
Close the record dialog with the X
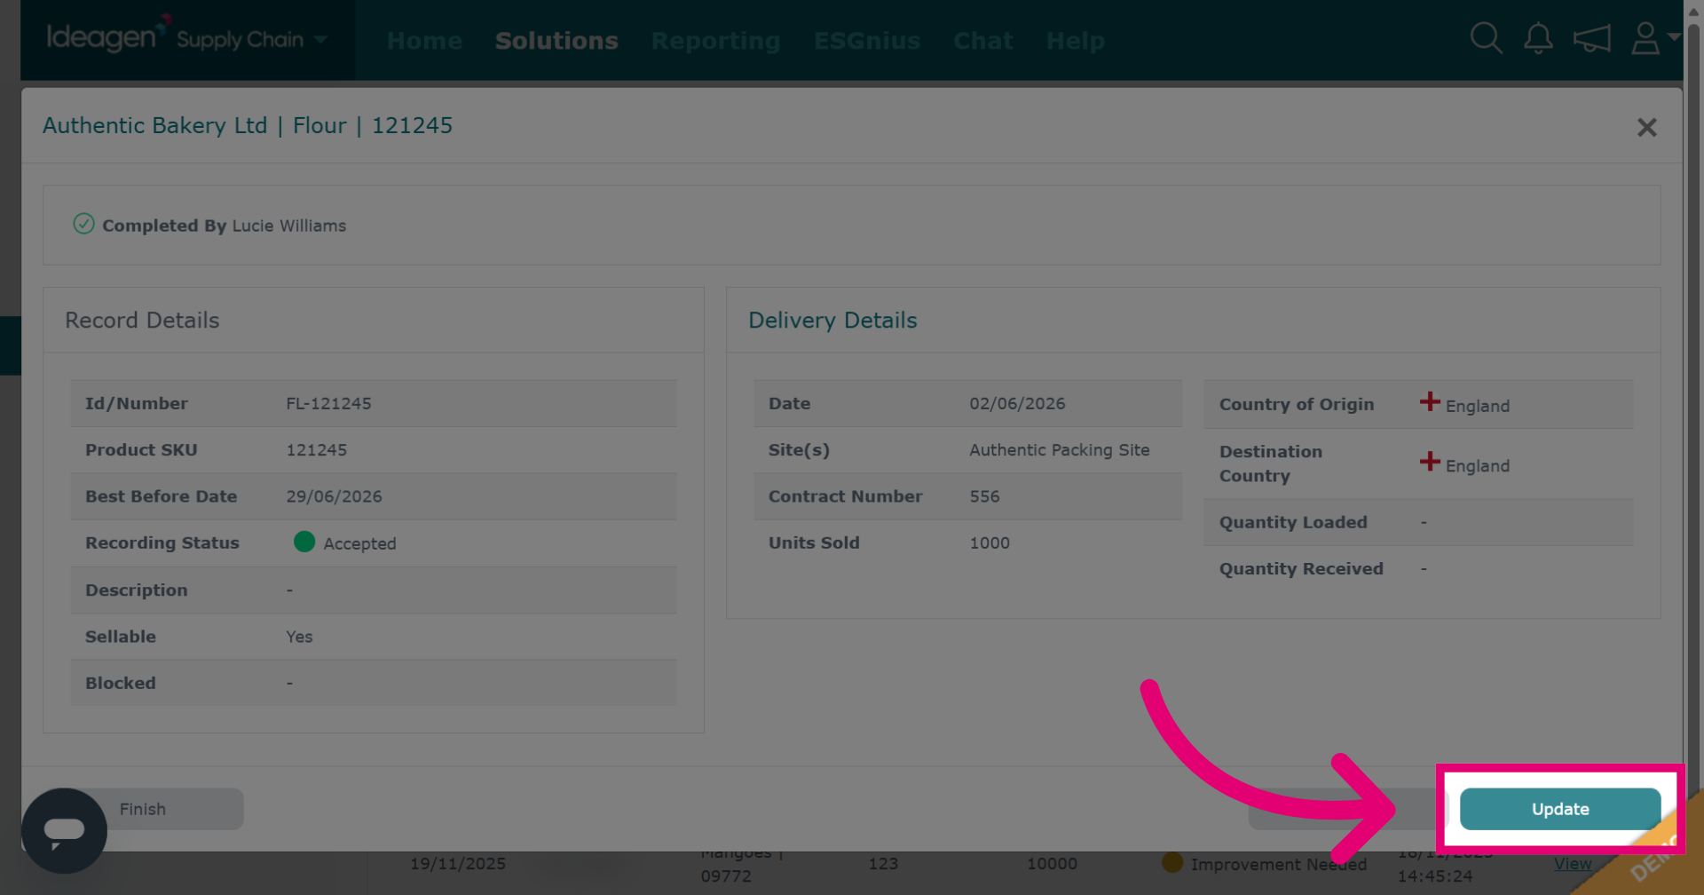tap(1647, 127)
